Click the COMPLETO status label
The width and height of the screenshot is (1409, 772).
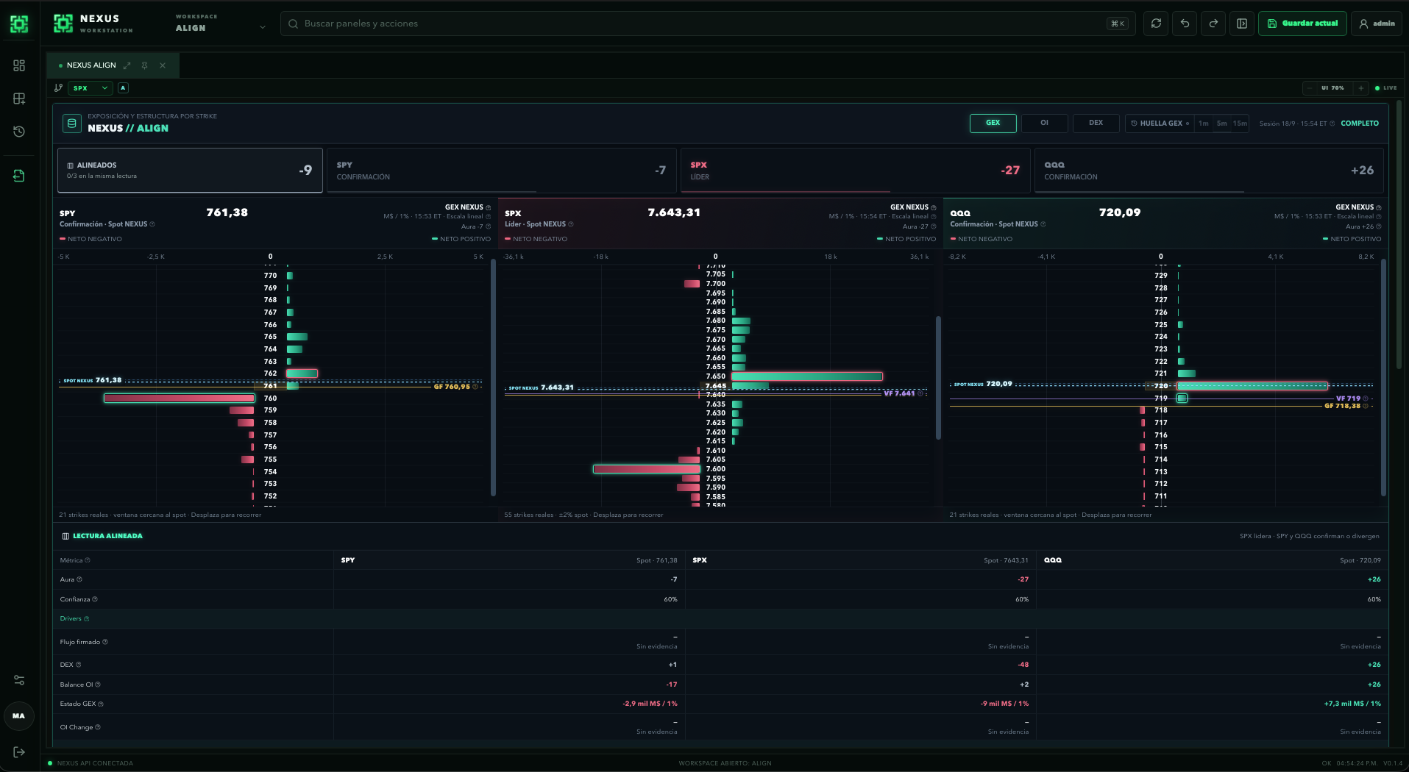(1360, 124)
